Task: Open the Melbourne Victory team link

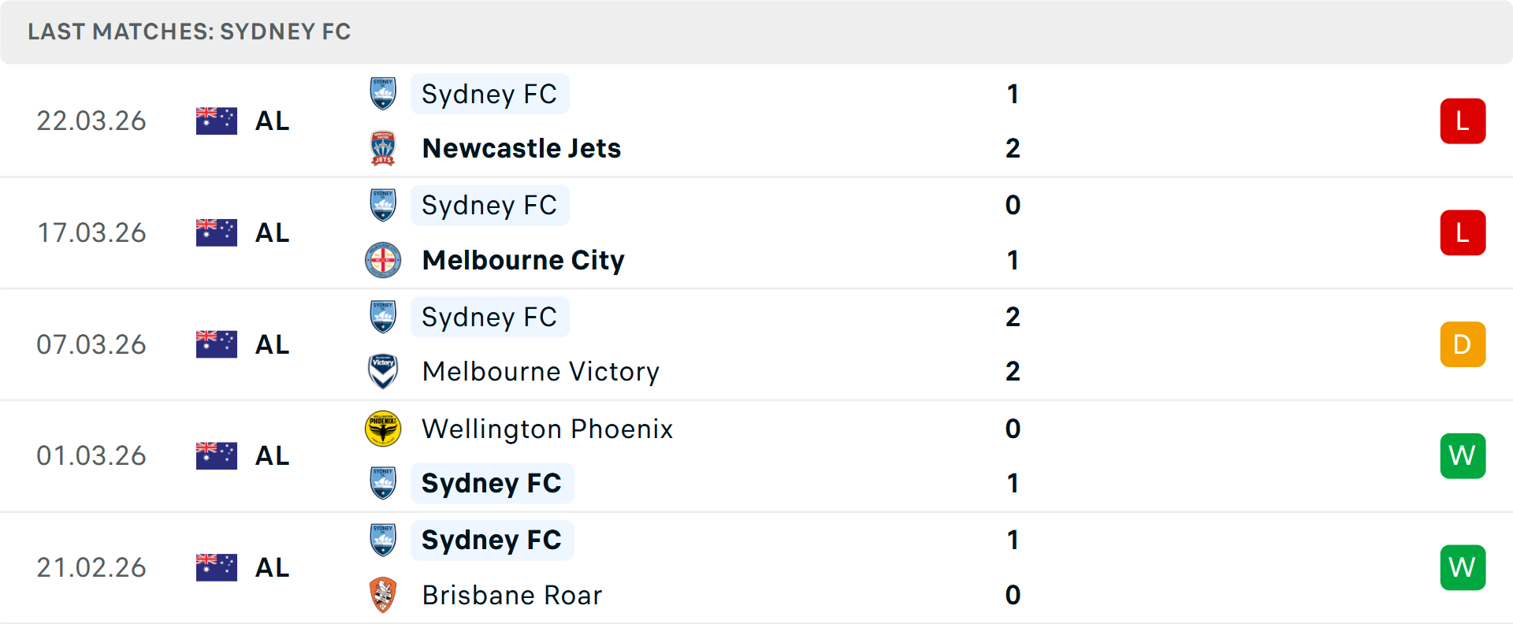Action: coord(541,371)
